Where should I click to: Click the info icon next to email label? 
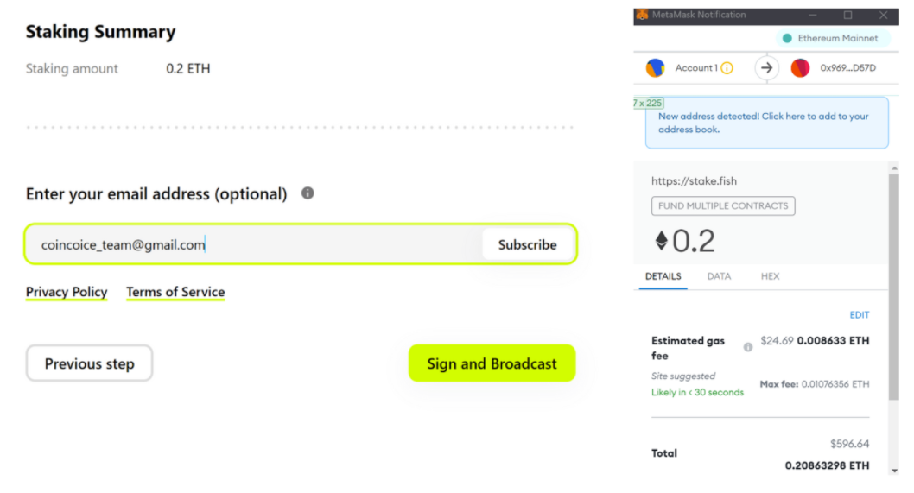308,193
